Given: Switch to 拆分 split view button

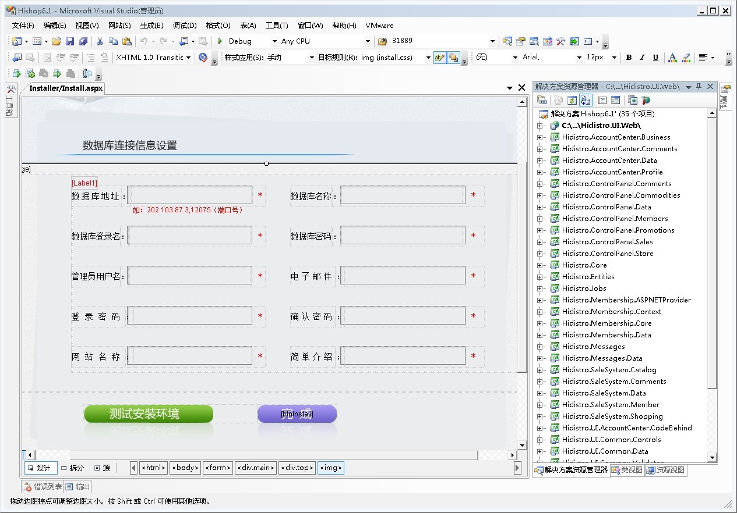Looking at the screenshot, I should point(73,468).
